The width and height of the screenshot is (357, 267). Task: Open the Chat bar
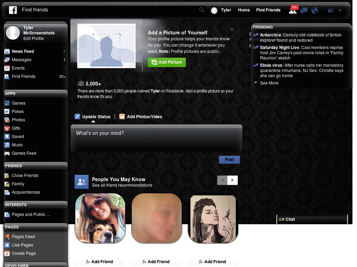click(x=312, y=219)
